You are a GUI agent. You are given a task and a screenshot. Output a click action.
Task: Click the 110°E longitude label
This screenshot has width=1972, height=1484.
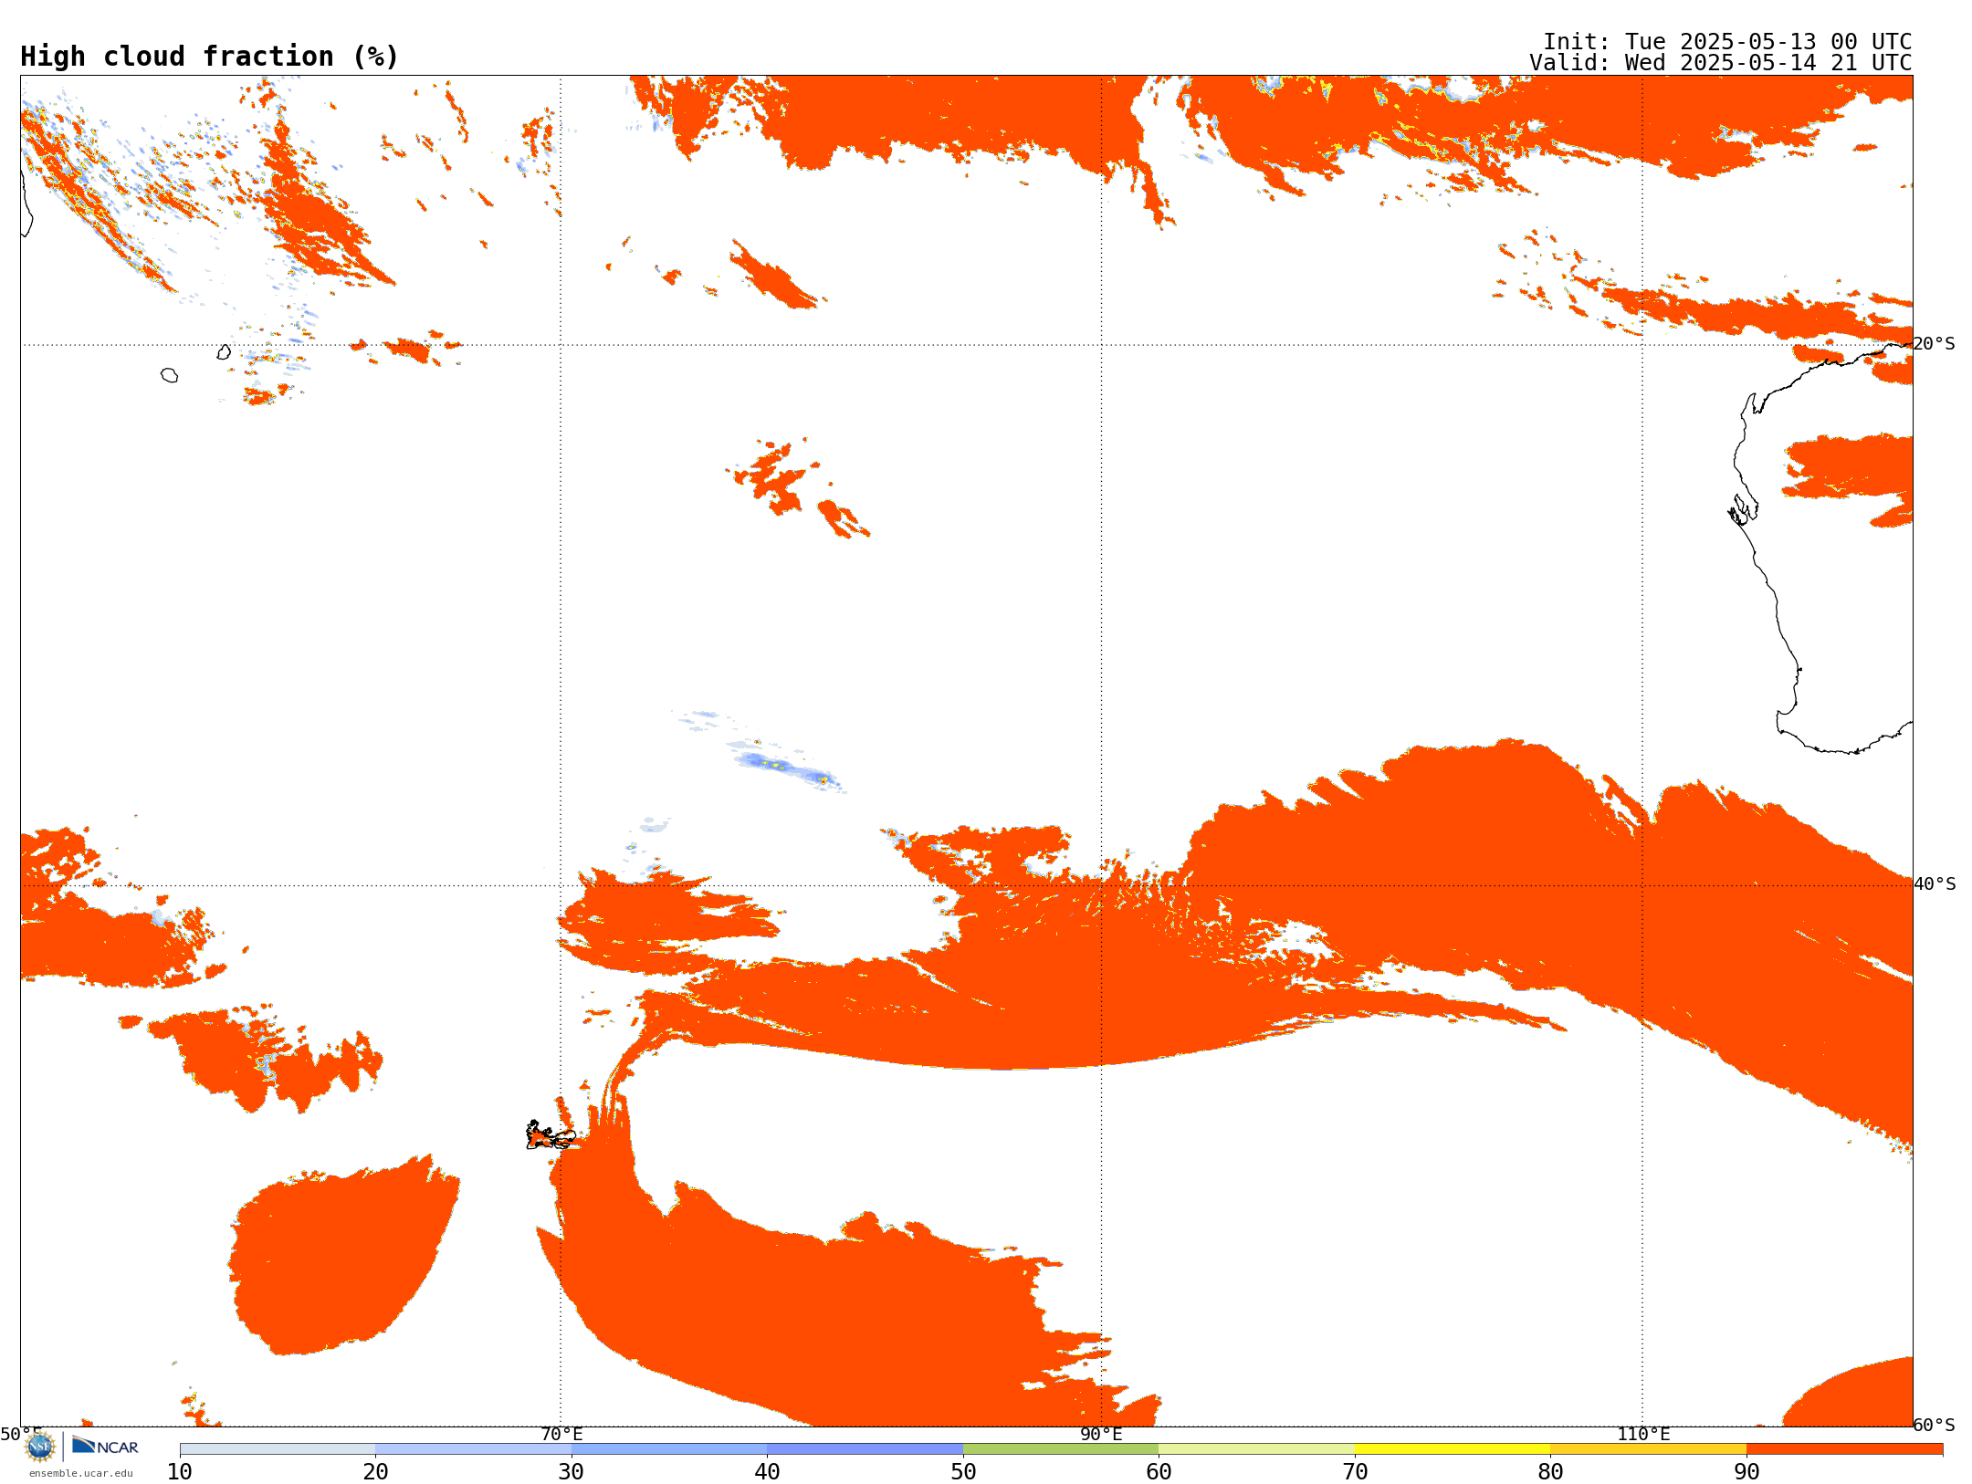click(x=1643, y=1435)
